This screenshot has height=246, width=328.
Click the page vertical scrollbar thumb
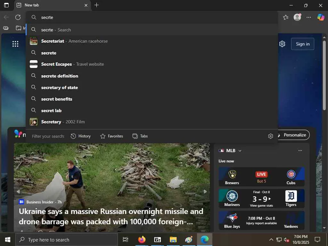coord(324,75)
